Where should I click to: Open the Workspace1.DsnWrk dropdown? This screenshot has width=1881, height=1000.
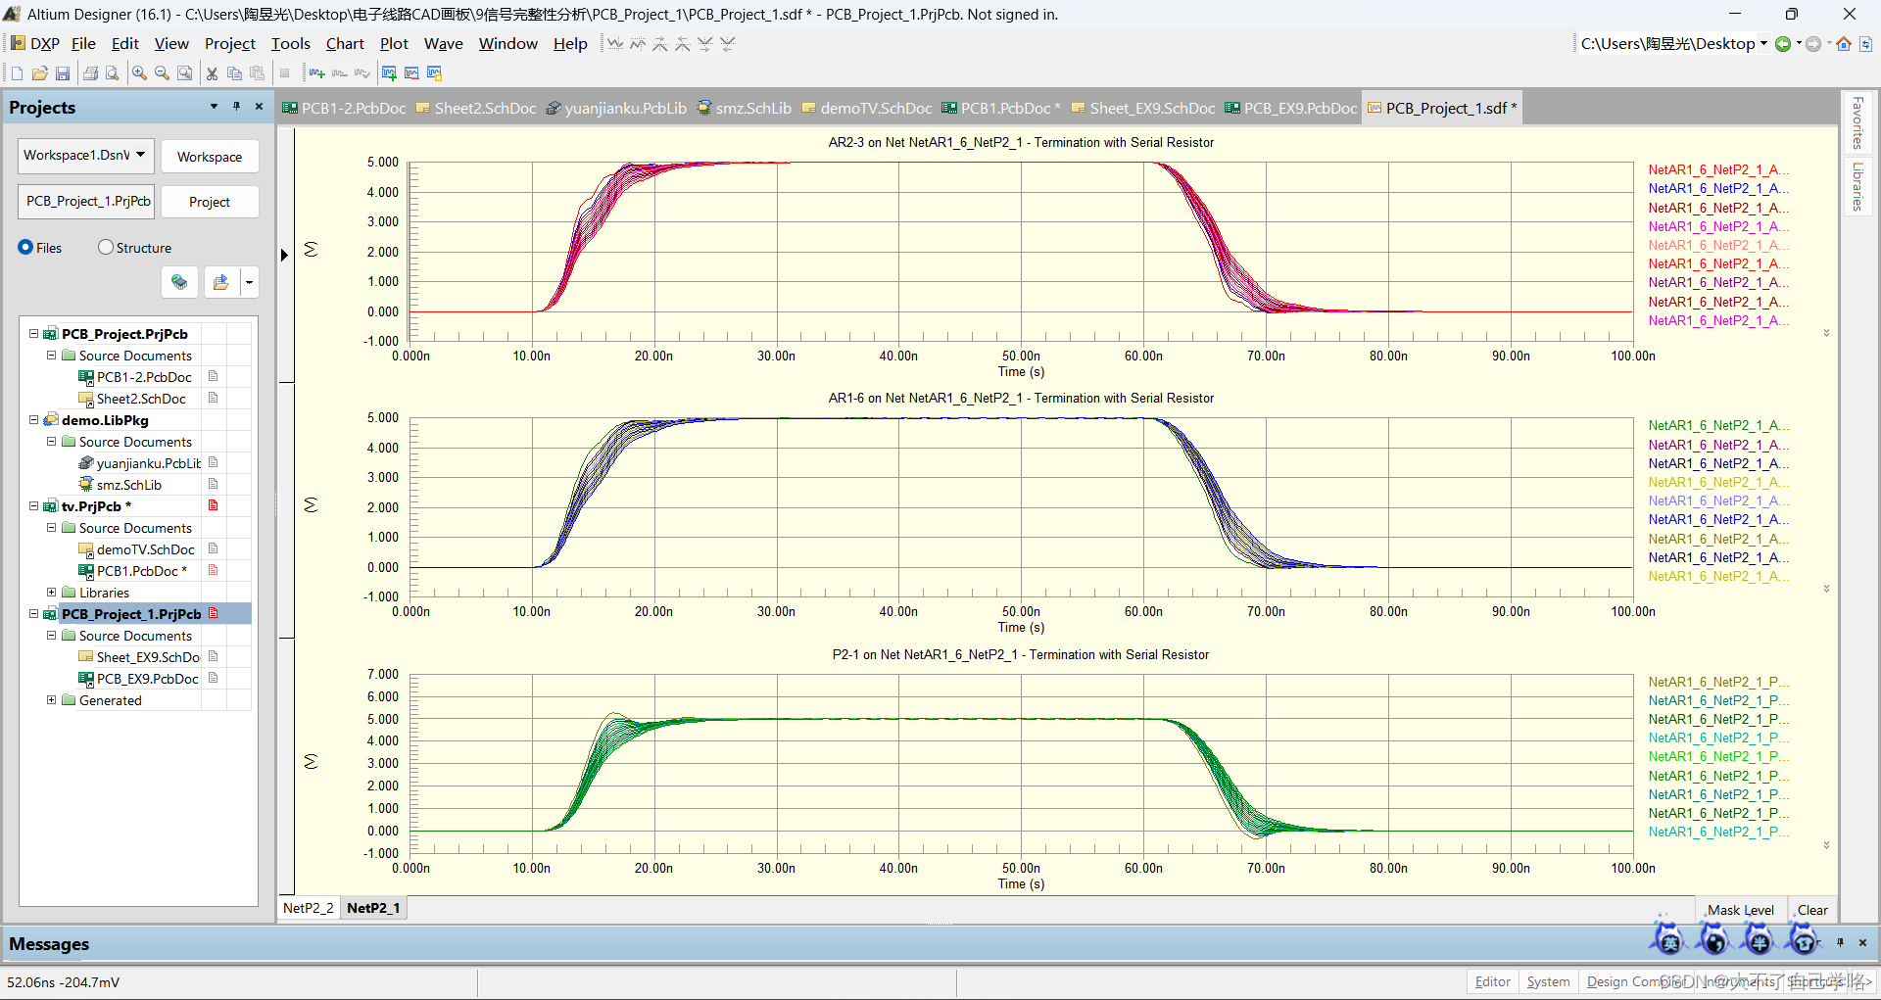[141, 155]
